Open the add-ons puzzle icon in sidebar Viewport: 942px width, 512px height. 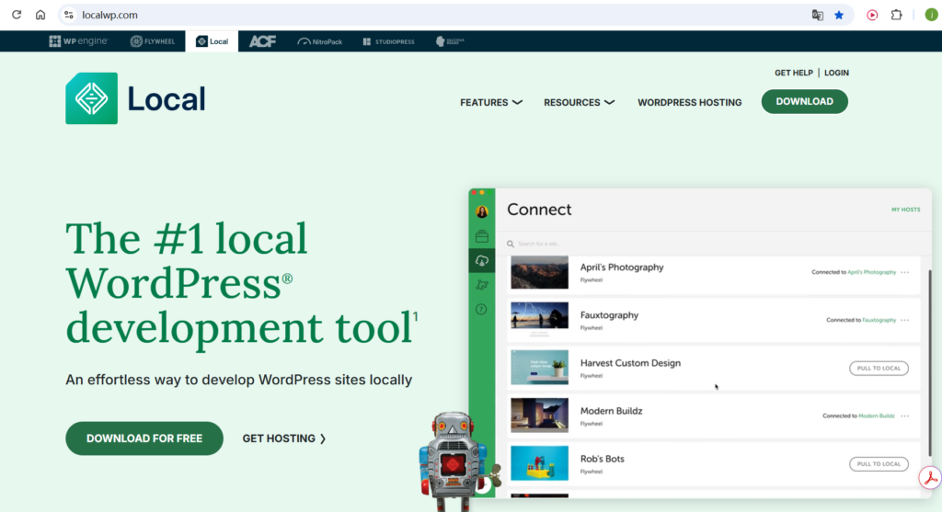click(x=482, y=285)
